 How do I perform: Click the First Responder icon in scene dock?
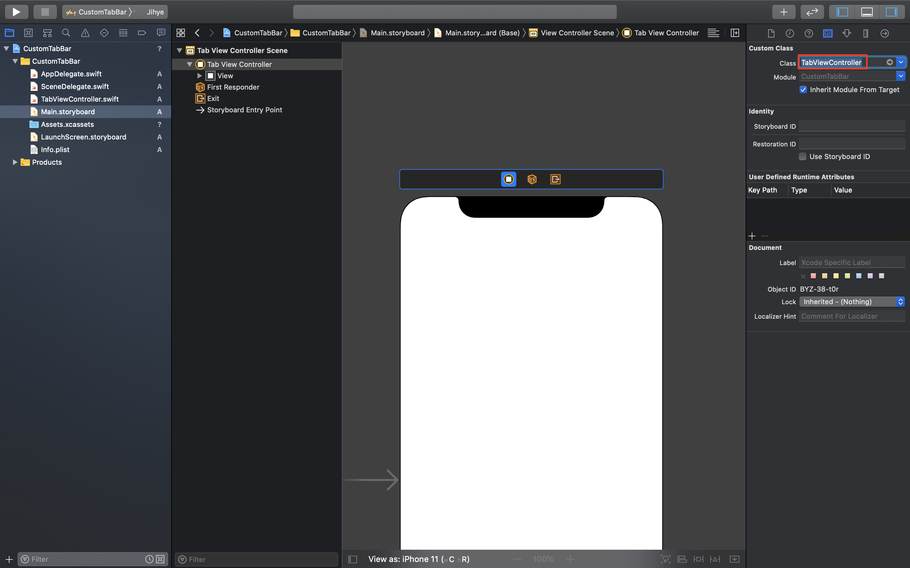(x=532, y=179)
